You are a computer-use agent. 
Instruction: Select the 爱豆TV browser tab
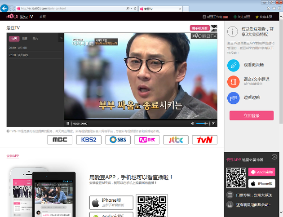(x=161, y=9)
